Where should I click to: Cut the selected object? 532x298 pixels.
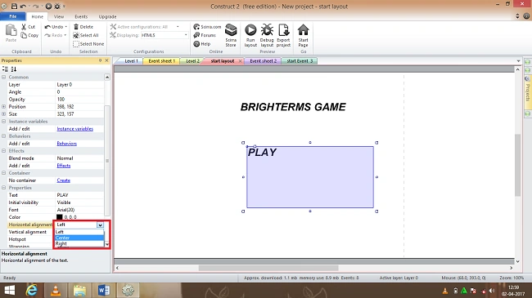pyautogui.click(x=28, y=27)
